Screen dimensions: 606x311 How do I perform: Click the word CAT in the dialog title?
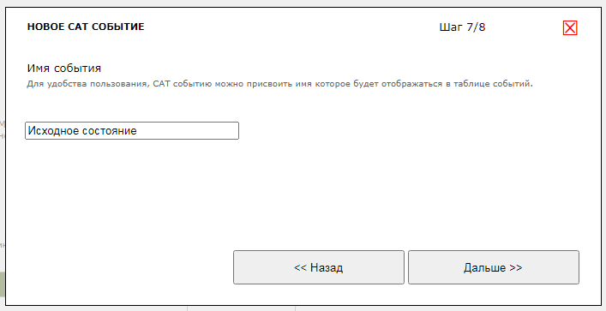pyautogui.click(x=79, y=27)
